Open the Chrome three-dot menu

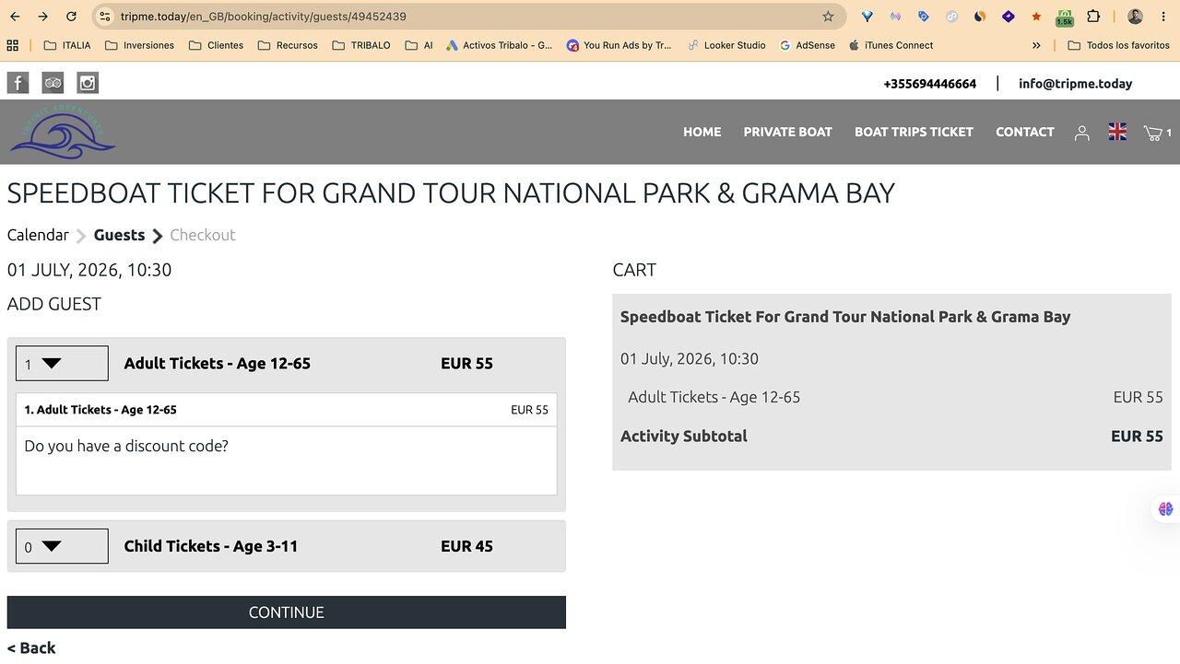coord(1164,17)
